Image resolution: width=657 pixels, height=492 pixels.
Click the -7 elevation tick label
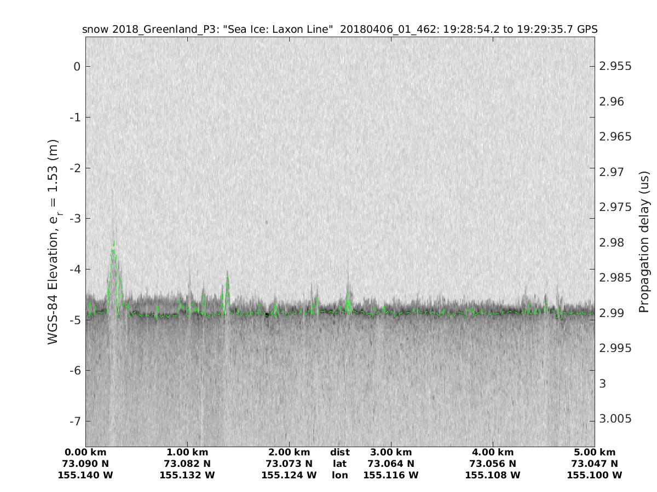pos(74,421)
